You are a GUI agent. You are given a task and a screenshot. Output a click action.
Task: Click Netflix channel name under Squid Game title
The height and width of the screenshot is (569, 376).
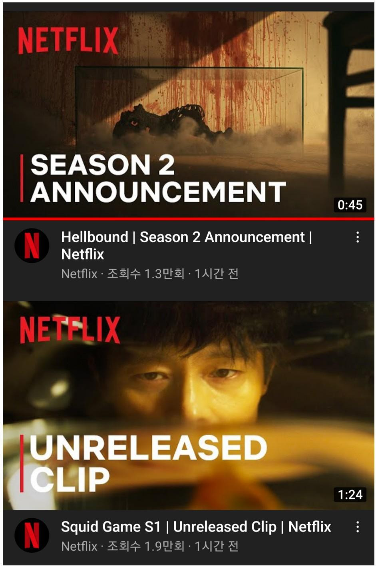[x=79, y=546]
